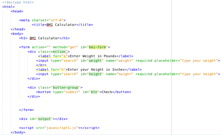This screenshot has height=135, width=222.
Task: Click the form method "get" value
Action: pyautogui.click(x=73, y=47)
